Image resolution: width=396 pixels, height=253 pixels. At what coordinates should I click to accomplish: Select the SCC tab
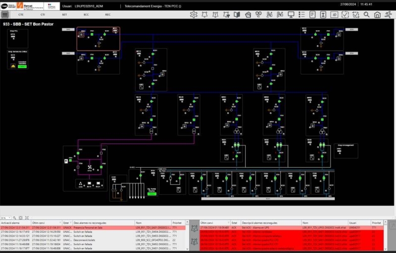[x=86, y=15]
